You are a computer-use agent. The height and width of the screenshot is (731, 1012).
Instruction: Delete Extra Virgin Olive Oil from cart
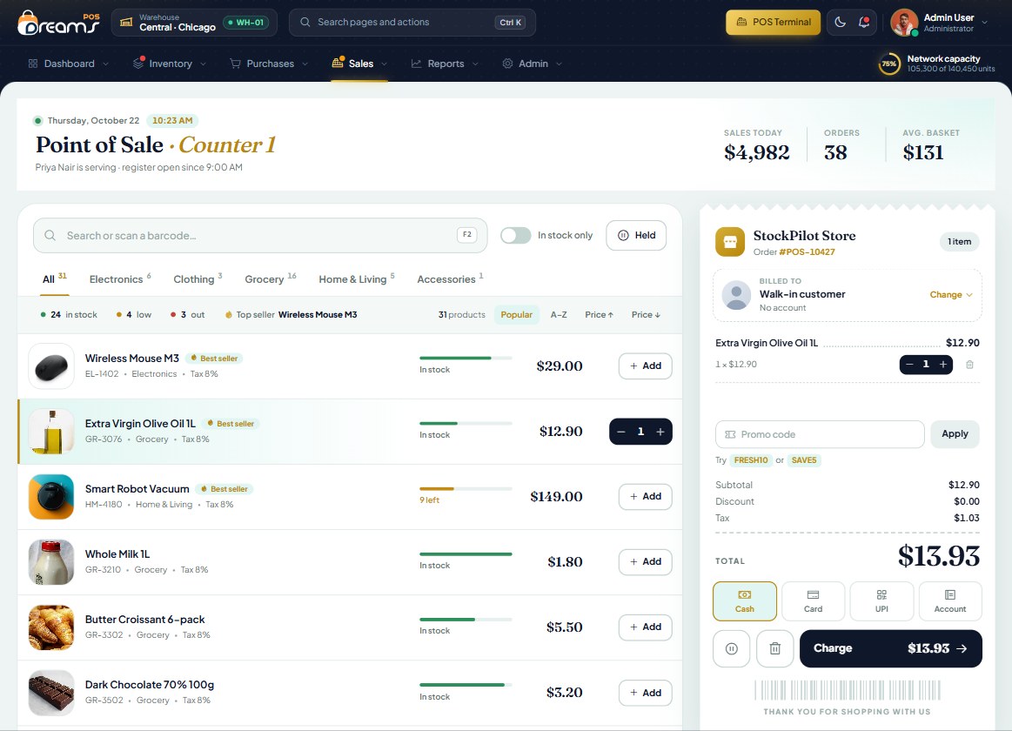[x=969, y=365]
